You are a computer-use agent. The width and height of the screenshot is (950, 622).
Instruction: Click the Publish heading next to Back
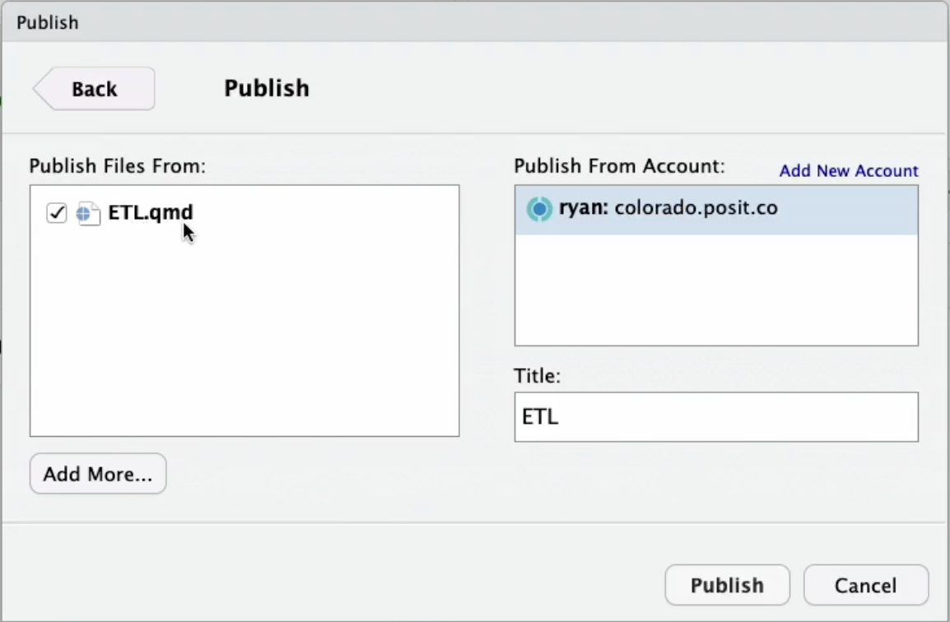[x=266, y=88]
